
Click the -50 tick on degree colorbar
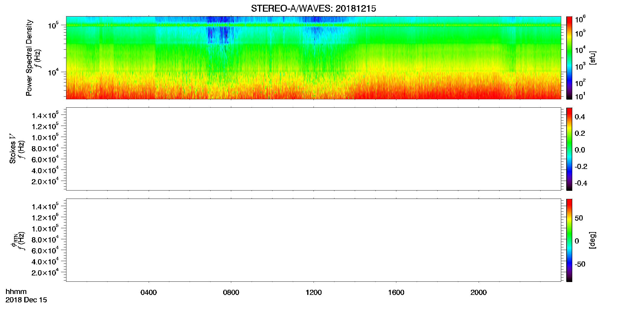coord(580,264)
